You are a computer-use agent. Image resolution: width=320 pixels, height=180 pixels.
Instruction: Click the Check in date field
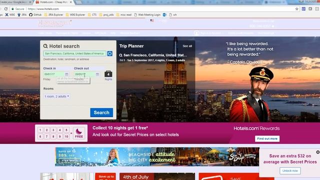[x=56, y=74]
